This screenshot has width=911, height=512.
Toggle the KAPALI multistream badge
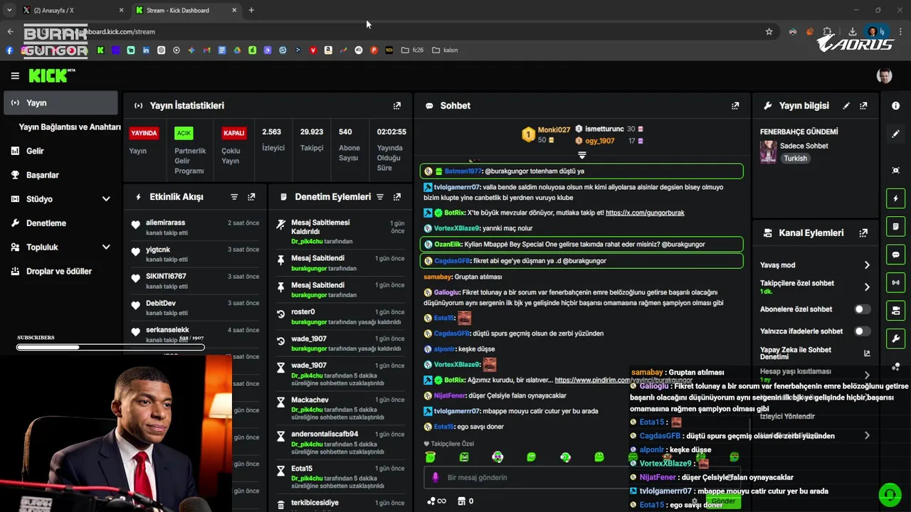click(234, 133)
